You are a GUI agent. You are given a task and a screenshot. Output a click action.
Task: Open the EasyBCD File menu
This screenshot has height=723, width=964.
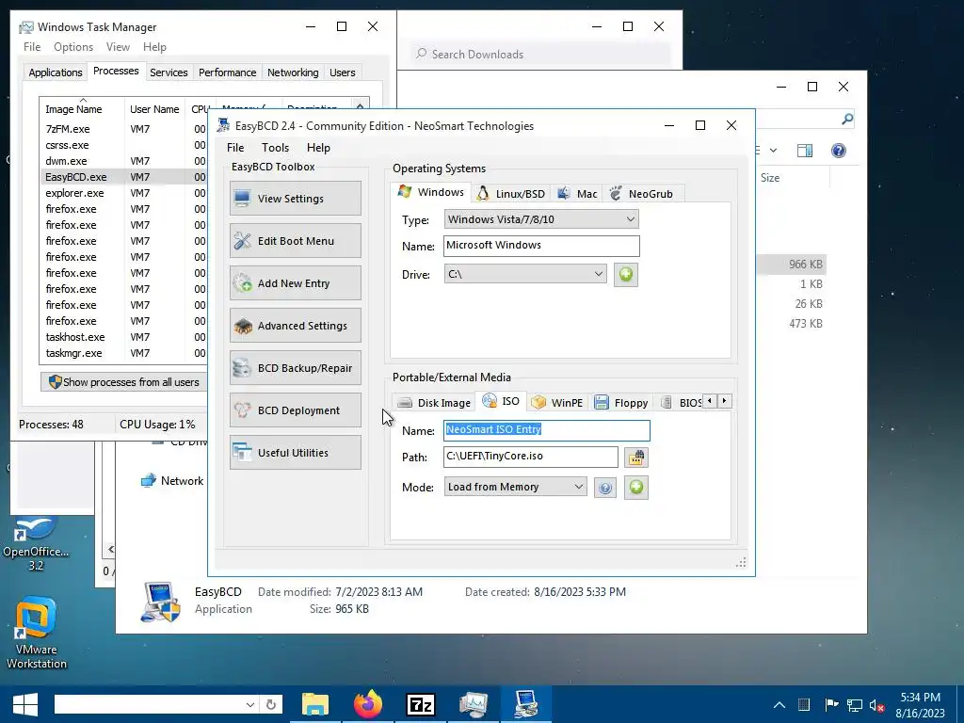click(235, 148)
